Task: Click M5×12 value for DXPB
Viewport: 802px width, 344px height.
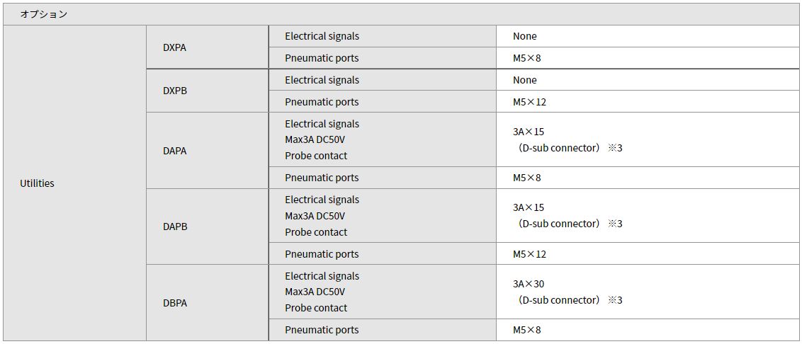Action: click(x=648, y=102)
